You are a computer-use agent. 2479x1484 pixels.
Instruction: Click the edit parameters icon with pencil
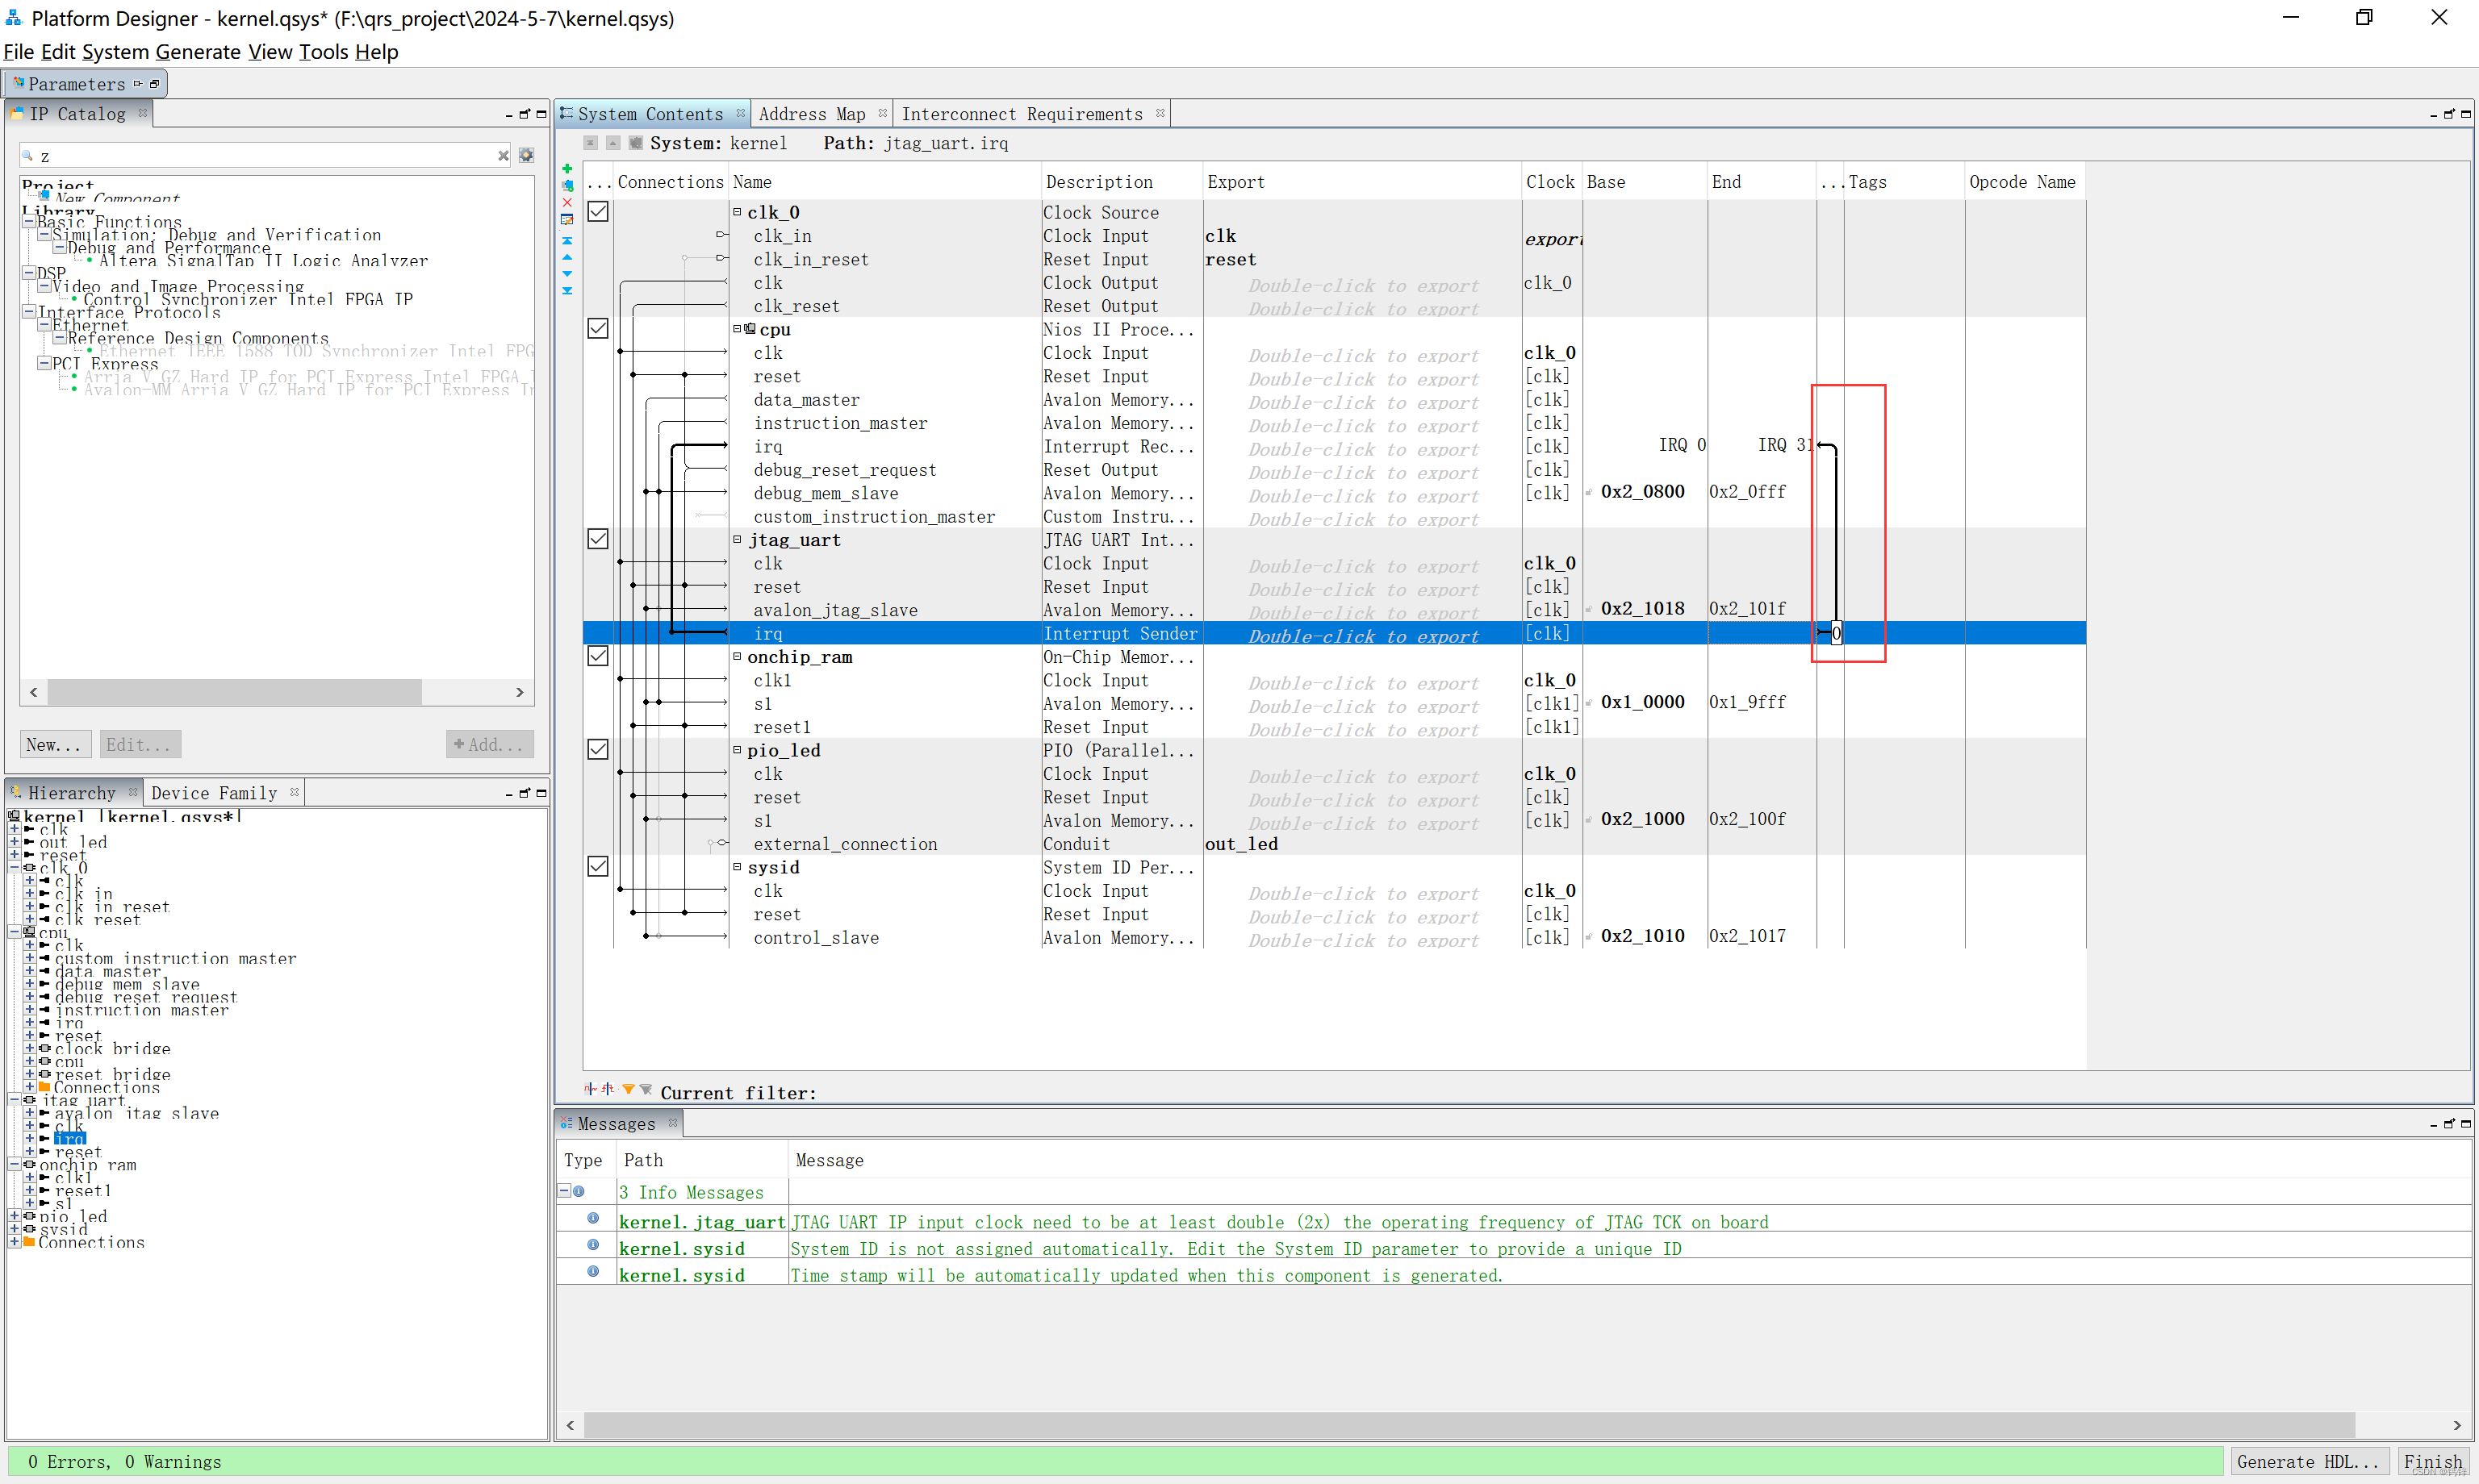567,219
